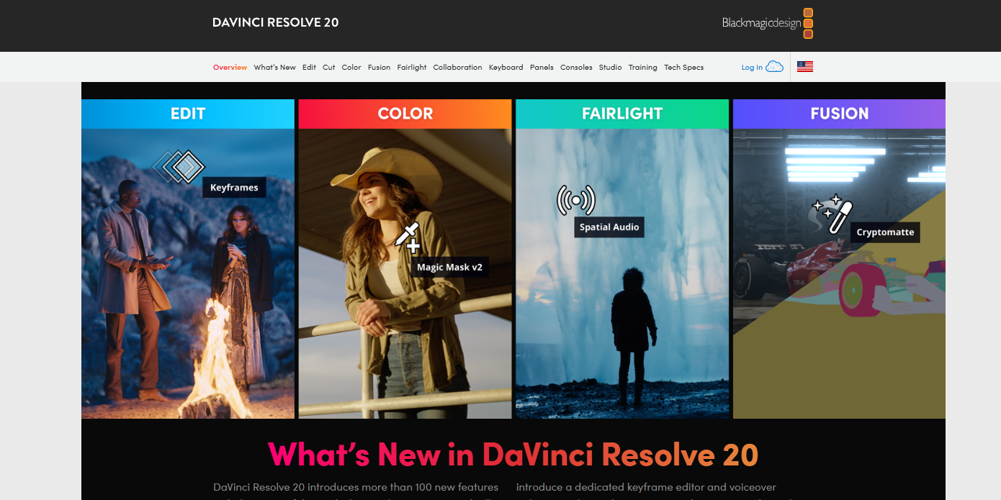The width and height of the screenshot is (1001, 500).
Task: Select the green FAIRLIGHT panel header
Action: pyautogui.click(x=623, y=114)
